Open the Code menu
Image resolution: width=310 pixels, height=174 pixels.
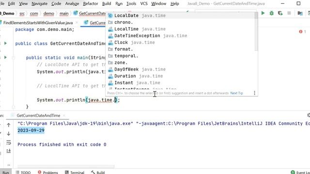tap(56, 3)
